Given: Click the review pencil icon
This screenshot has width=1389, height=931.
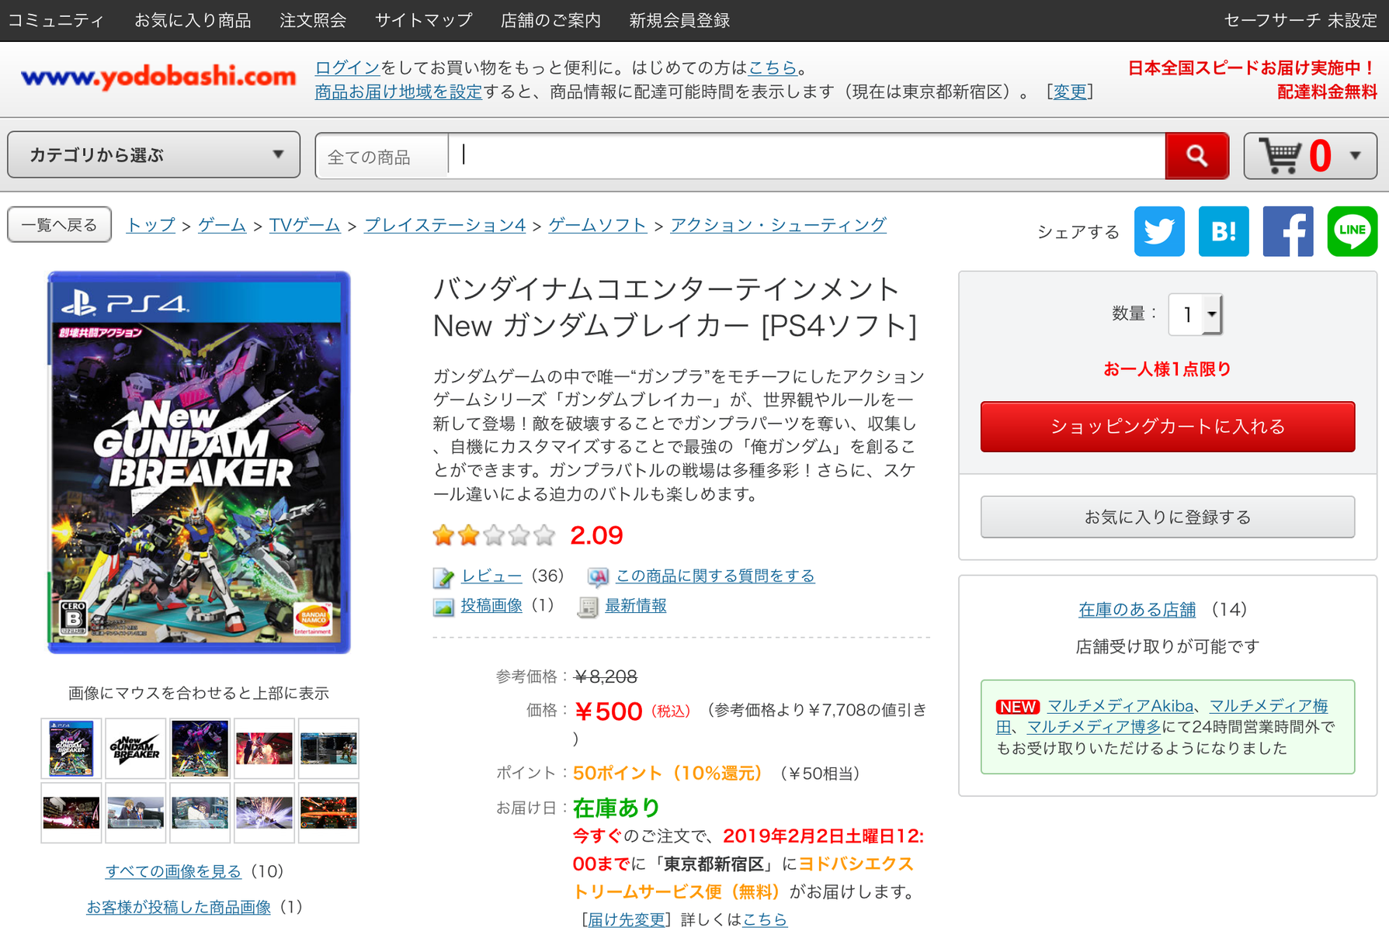Looking at the screenshot, I should (x=443, y=576).
